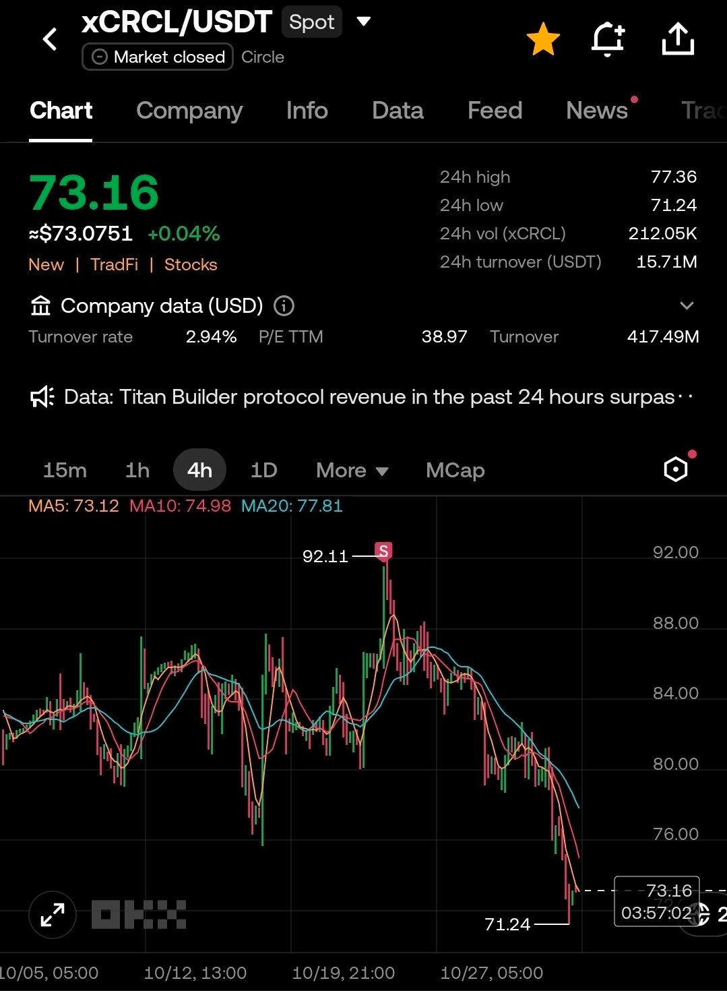
Task: Tap the Spot market type badge
Action: pos(312,22)
